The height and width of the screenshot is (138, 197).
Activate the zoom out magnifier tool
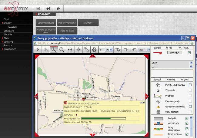tap(62, 50)
